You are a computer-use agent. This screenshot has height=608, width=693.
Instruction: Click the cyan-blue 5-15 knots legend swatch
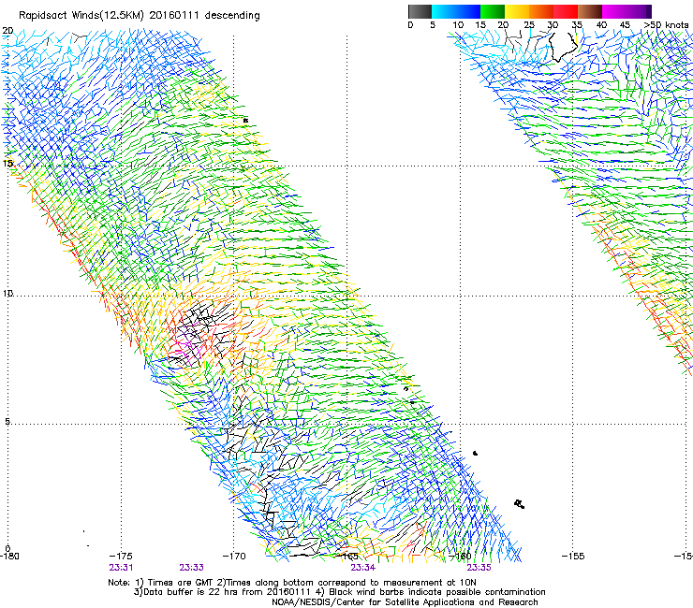(456, 11)
